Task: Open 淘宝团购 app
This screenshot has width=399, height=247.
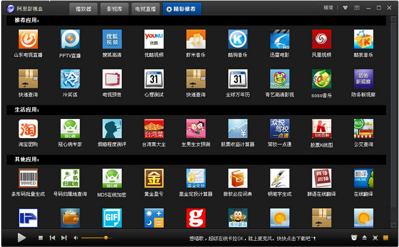Action: tap(28, 129)
